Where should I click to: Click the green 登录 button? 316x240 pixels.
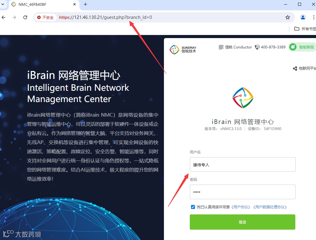click(x=242, y=222)
